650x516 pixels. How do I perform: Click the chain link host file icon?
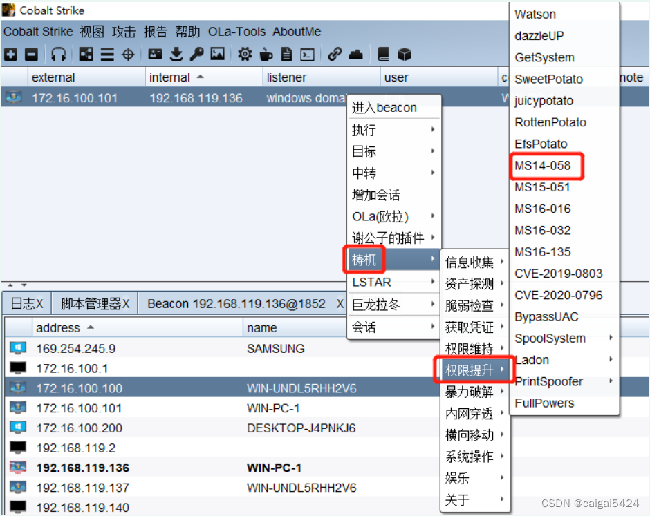pos(335,55)
